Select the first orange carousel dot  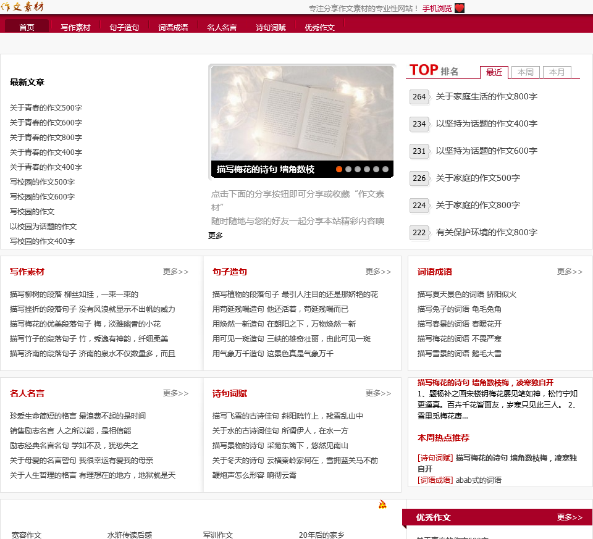click(x=339, y=169)
